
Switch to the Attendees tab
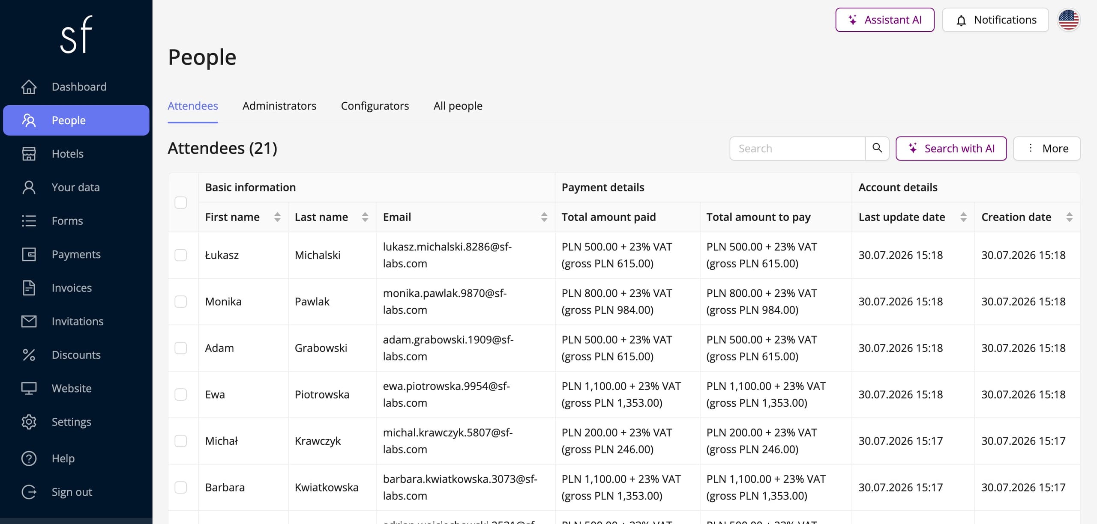coord(193,106)
